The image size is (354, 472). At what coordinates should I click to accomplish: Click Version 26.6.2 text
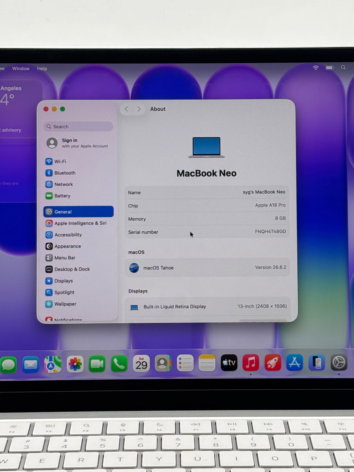pyautogui.click(x=271, y=267)
